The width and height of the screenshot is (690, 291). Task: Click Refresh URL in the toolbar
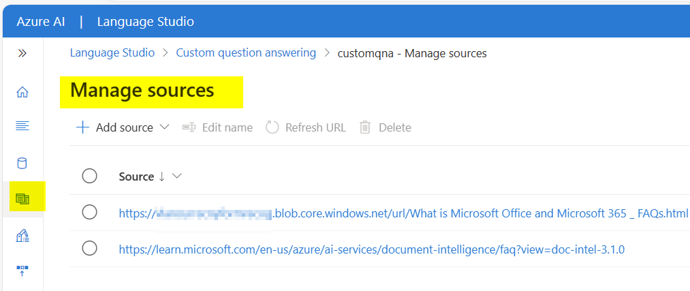[306, 127]
